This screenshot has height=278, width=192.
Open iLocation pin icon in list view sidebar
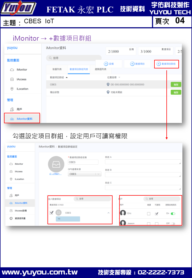(x=12, y=89)
